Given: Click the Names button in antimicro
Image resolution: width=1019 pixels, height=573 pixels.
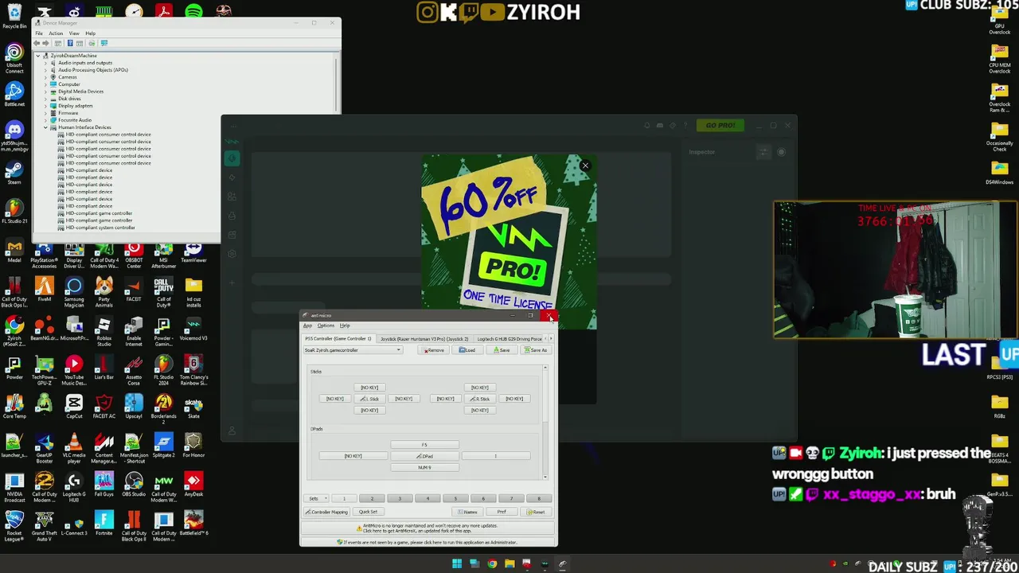Looking at the screenshot, I should 469,512.
